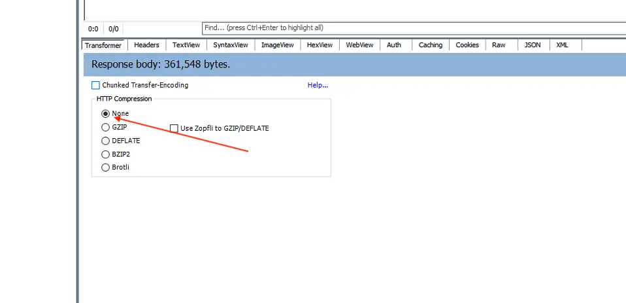Open the Raw tab

(x=499, y=45)
